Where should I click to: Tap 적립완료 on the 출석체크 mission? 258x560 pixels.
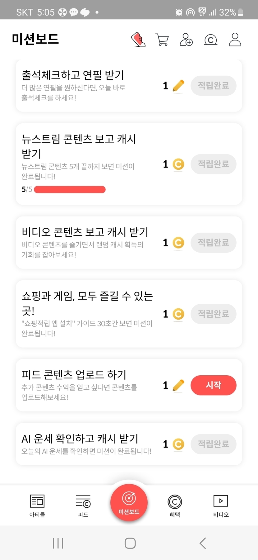click(x=214, y=86)
